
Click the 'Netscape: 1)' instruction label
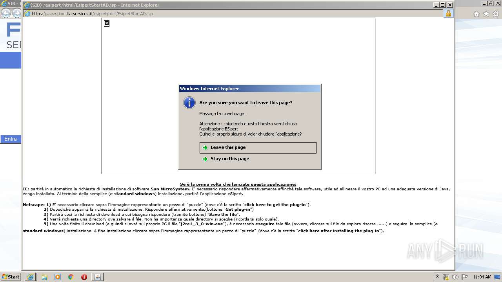pyautogui.click(x=37, y=204)
